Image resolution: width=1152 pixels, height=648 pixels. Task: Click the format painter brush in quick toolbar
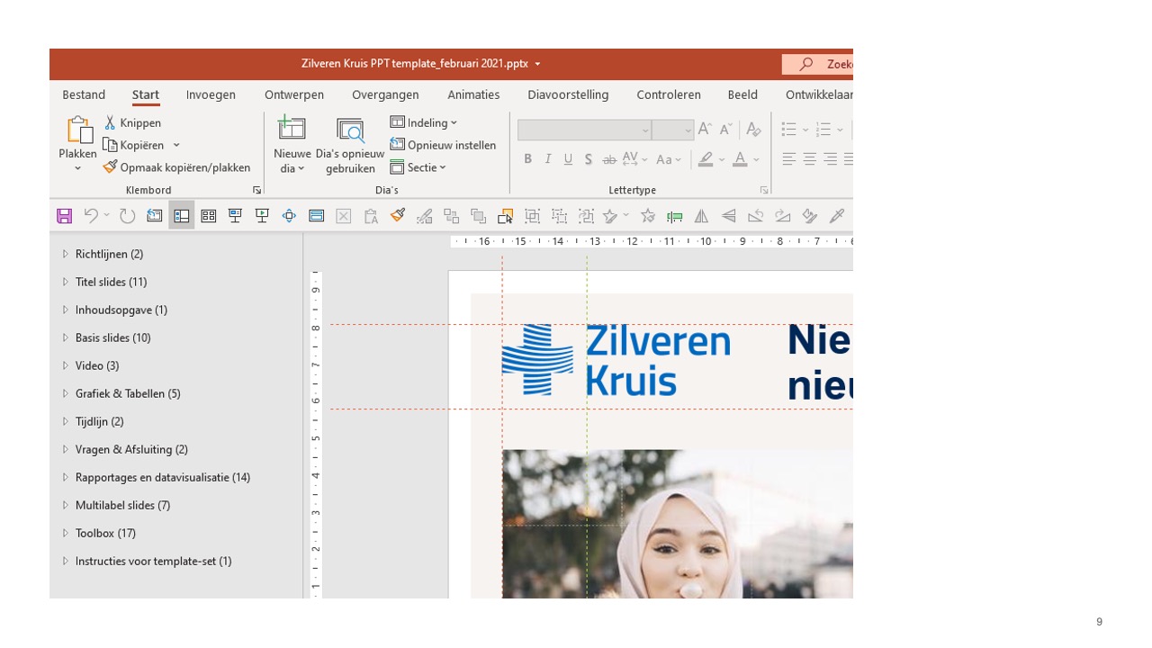click(397, 216)
